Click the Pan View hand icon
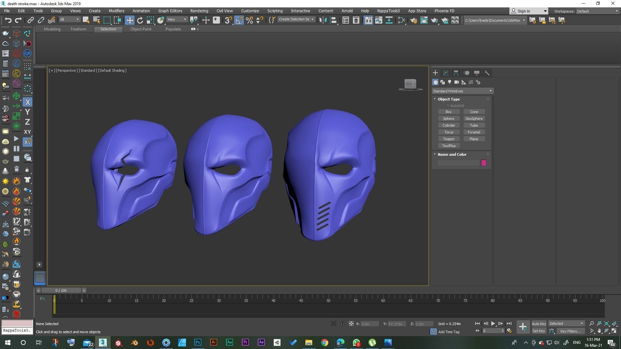This screenshot has width=621, height=349. click(x=599, y=331)
